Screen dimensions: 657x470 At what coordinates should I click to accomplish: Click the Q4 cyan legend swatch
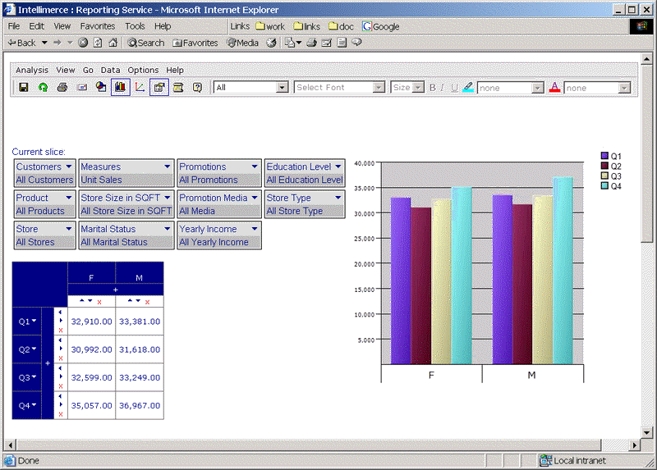(x=604, y=186)
